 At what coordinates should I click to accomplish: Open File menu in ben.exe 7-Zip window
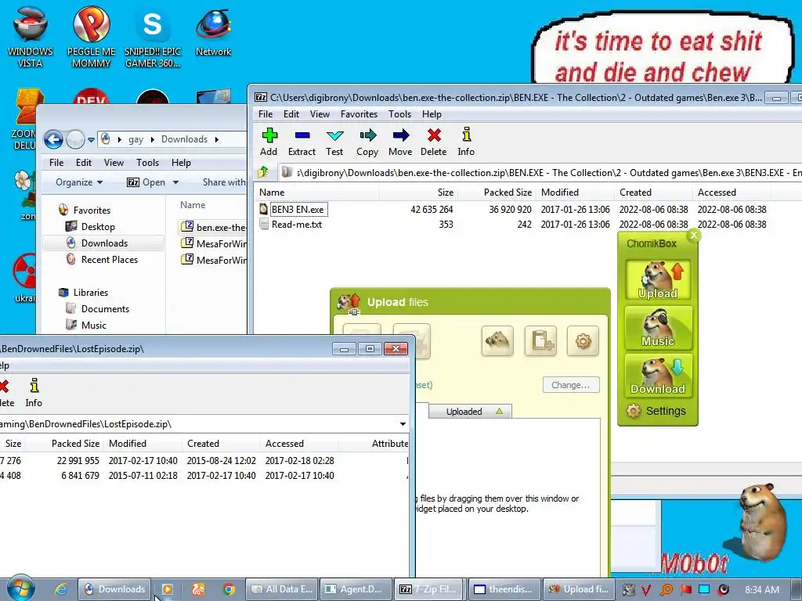coord(266,114)
